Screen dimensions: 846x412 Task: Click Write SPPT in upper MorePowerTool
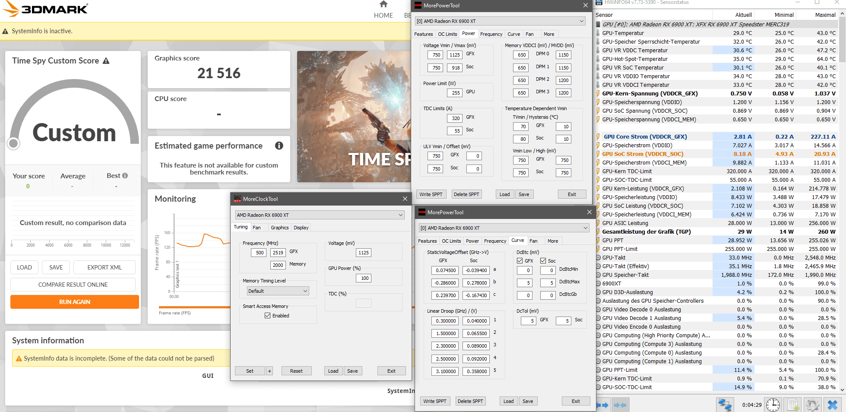[x=431, y=194]
